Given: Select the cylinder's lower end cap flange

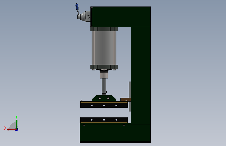Looking at the screenshot, I should point(104,67).
